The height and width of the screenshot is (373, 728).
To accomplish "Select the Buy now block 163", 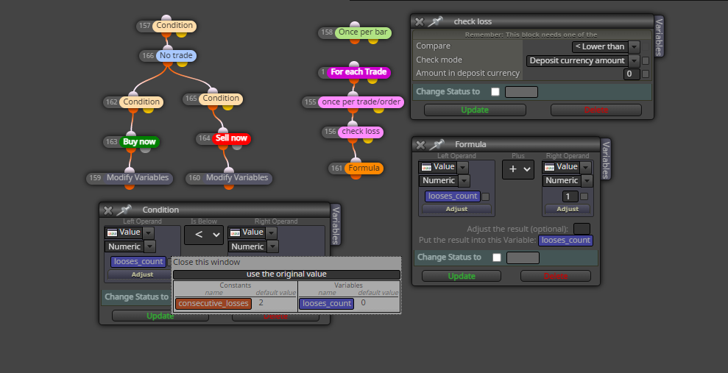I will coord(139,142).
